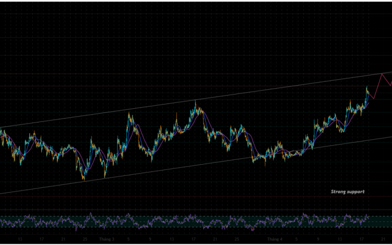Viewport: 392px width, 245px height.
Task: Click the "Strong support" text annotation
Action: [x=347, y=192]
